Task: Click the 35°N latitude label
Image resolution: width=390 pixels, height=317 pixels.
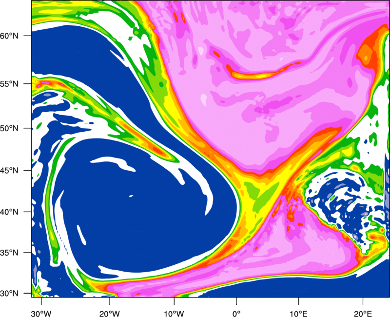Action: click(9, 253)
